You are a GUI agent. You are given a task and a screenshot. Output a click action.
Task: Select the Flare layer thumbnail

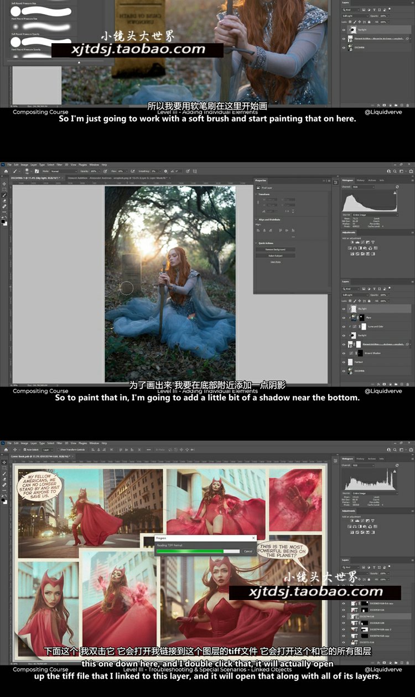[x=354, y=318]
